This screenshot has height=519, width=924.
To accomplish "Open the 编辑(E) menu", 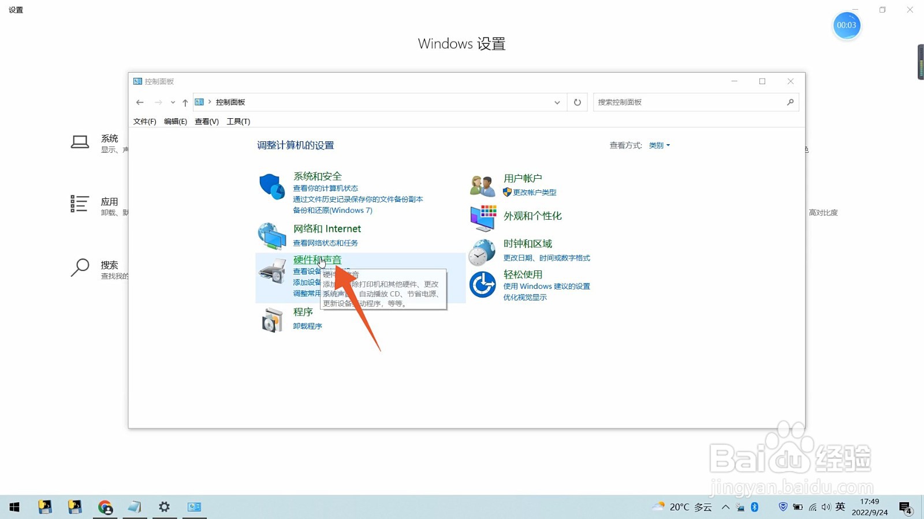I will click(x=176, y=121).
